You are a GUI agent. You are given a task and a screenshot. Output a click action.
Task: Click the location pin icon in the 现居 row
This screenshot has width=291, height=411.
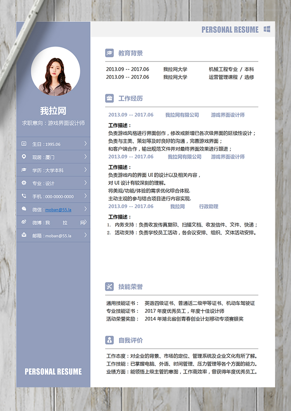(x=24, y=157)
